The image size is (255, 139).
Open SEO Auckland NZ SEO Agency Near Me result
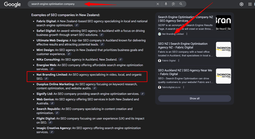(x=185, y=72)
